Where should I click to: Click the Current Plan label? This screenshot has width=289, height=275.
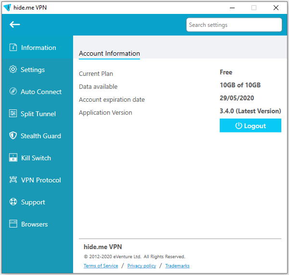(96, 73)
